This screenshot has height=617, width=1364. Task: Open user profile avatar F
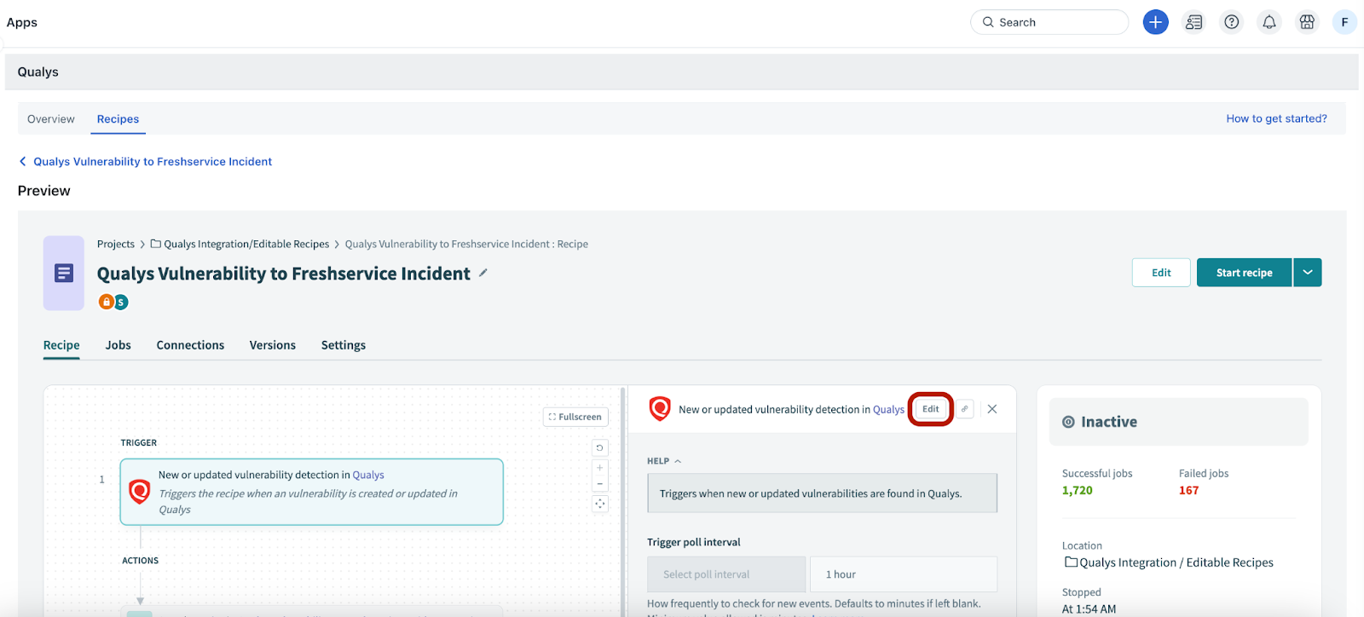coord(1344,22)
